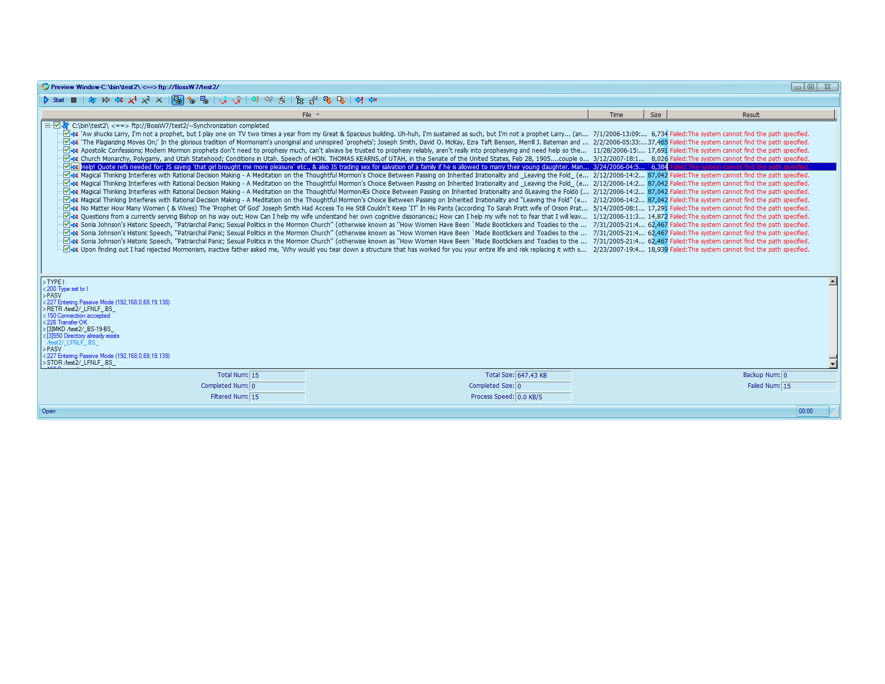Click log pane scroll up arrow
The height and width of the screenshot is (684, 885).
click(832, 281)
